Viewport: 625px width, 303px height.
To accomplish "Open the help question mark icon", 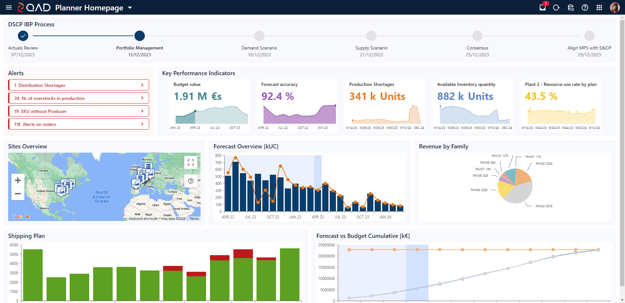I will coord(585,7).
